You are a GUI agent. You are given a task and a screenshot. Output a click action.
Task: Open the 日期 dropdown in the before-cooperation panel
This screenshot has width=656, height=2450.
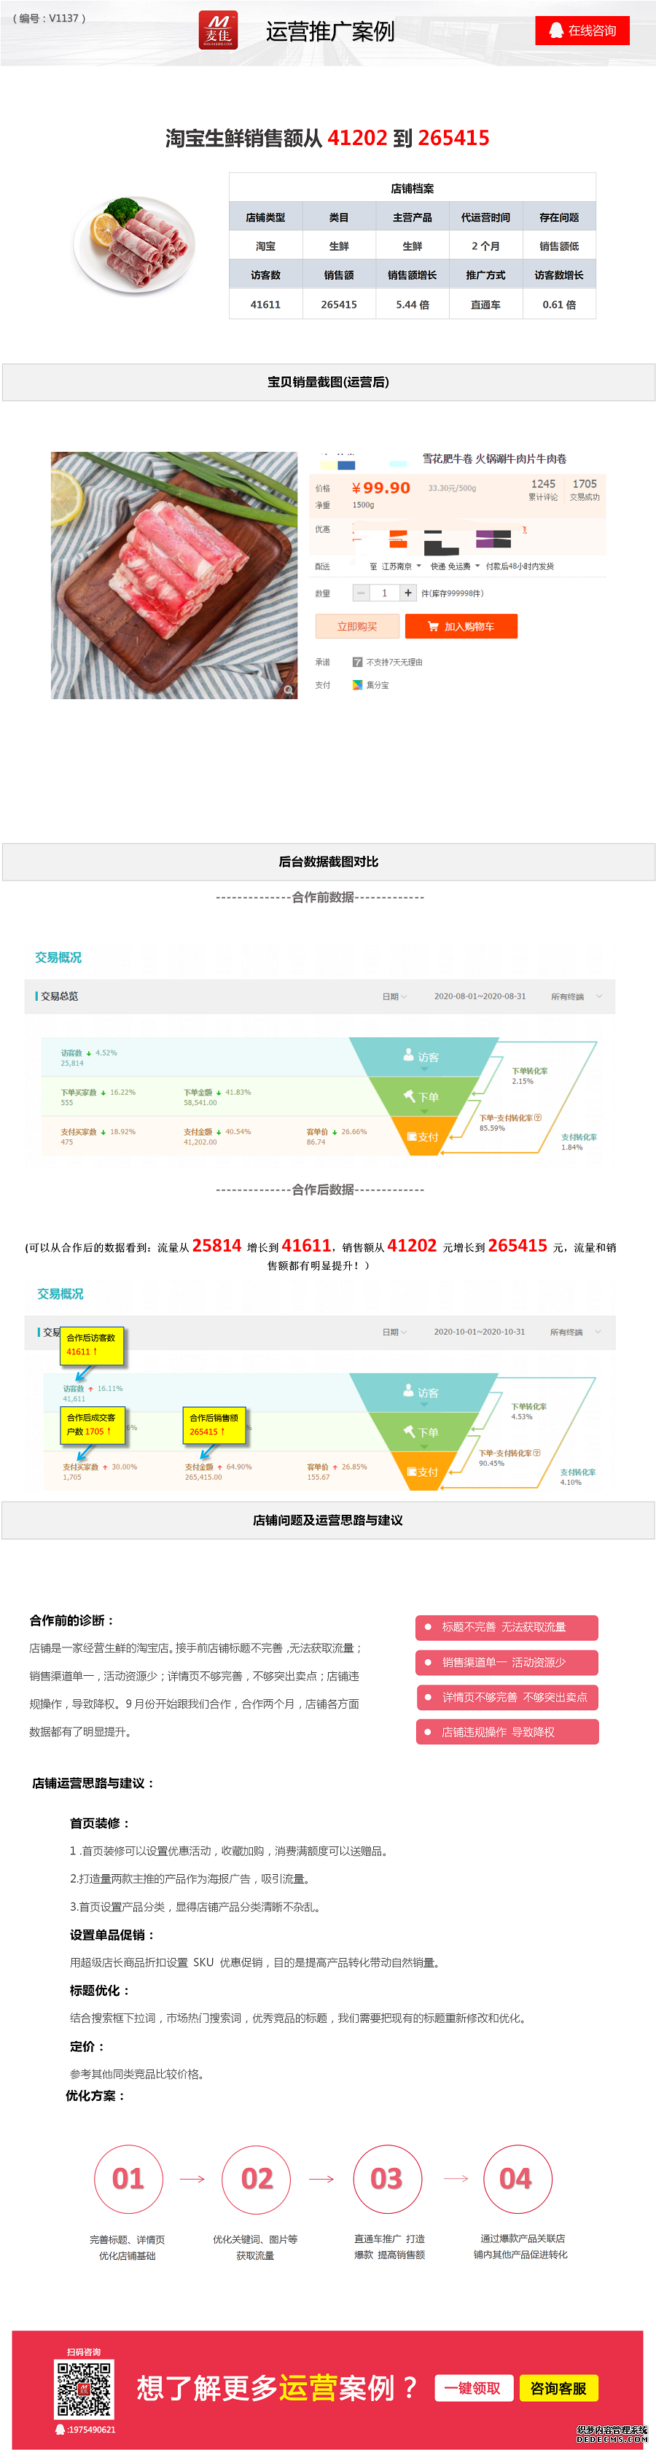point(394,996)
